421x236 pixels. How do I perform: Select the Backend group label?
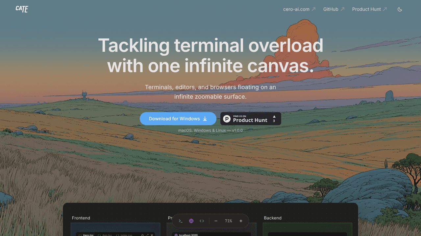tap(273, 218)
